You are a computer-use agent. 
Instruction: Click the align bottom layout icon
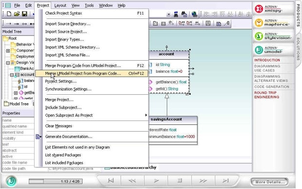tap(230, 14)
